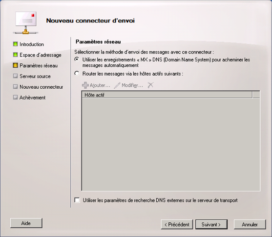This screenshot has width=272, height=237.
Task: Click the Ajouter plus icon
Action: (85, 85)
